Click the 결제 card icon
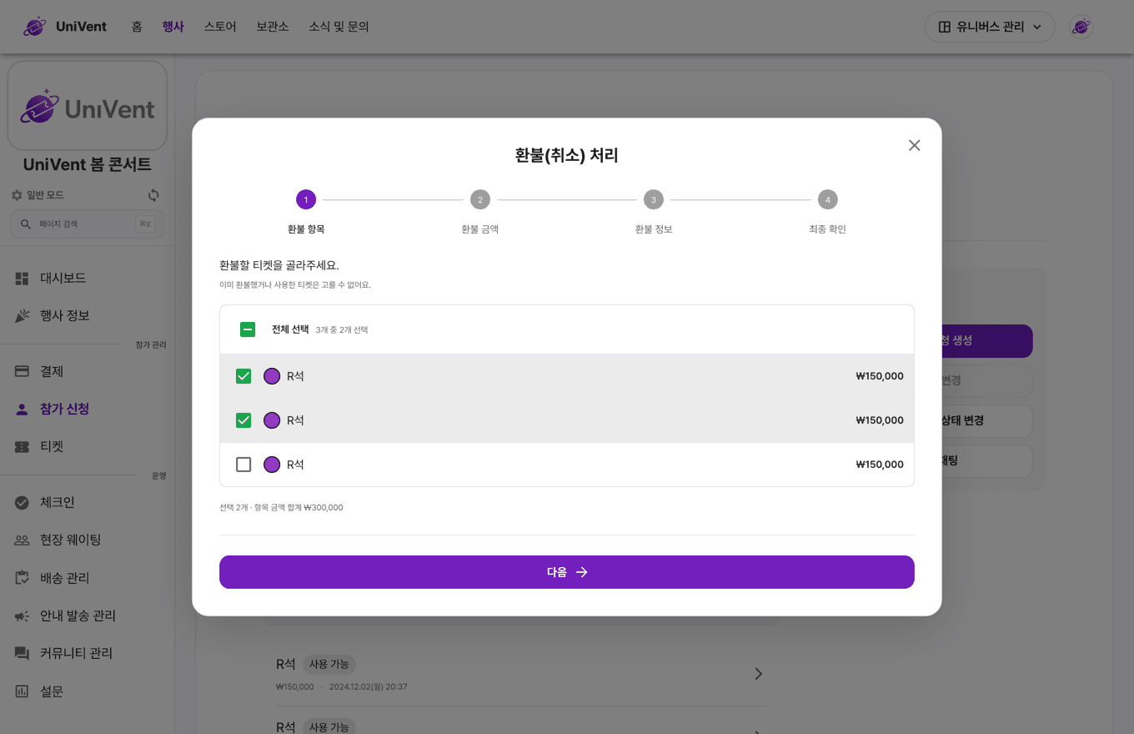1134x734 pixels. point(23,371)
